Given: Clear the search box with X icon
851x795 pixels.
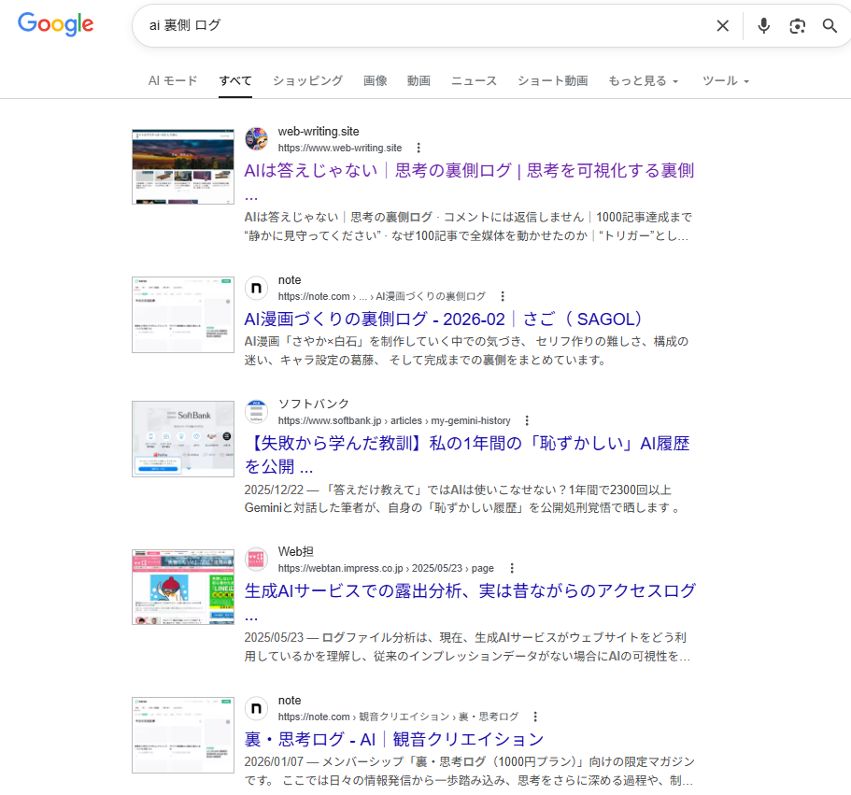Looking at the screenshot, I should 722,26.
